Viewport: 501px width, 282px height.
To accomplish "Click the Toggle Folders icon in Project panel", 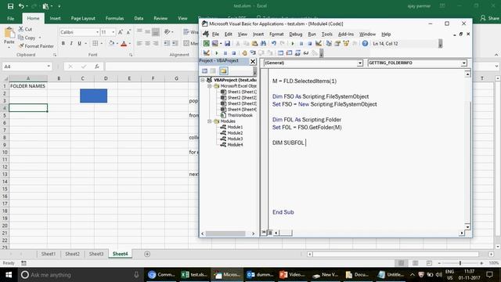I will (223, 71).
